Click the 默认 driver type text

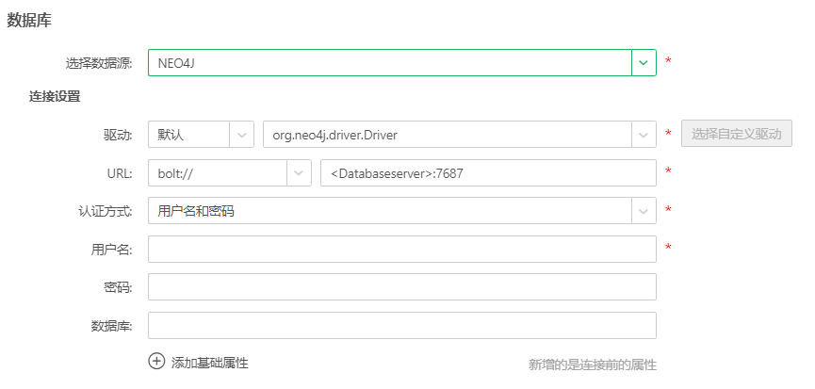(171, 135)
